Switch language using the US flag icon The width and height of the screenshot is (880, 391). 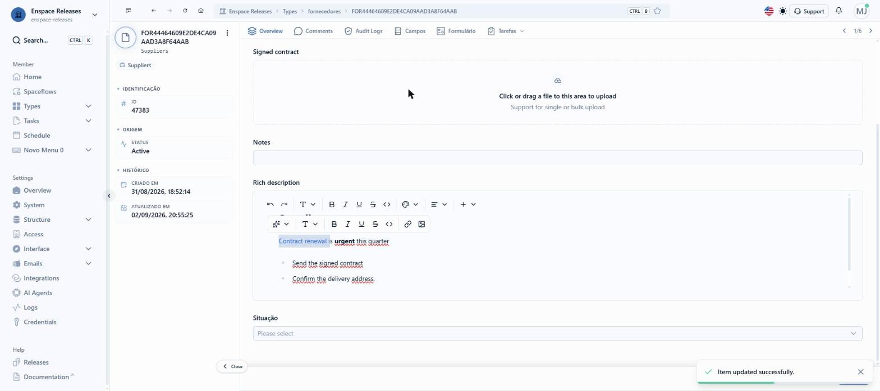(769, 11)
